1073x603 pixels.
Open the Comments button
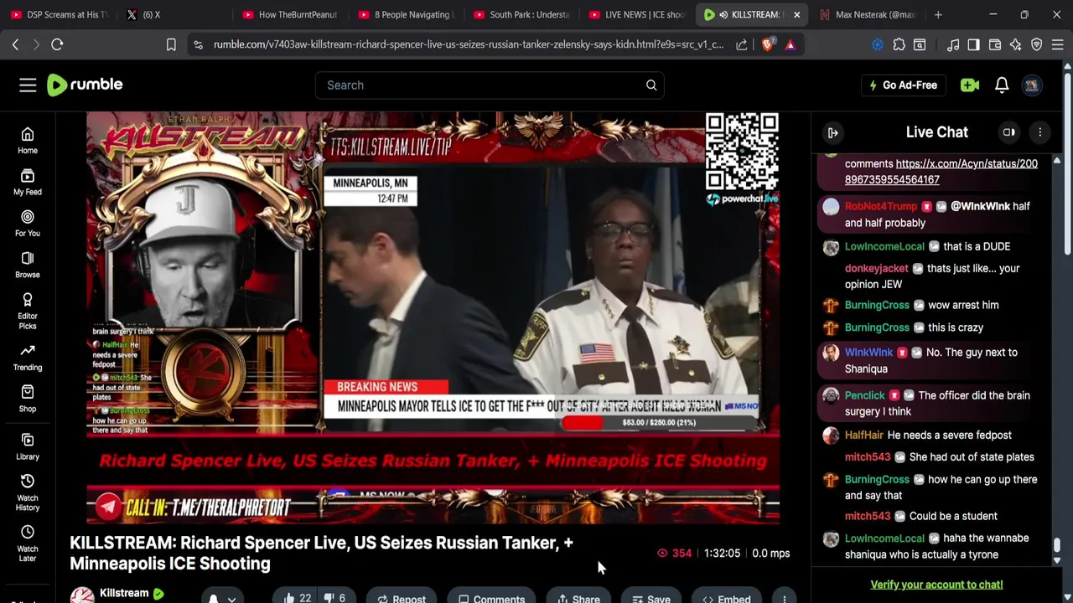pos(491,598)
